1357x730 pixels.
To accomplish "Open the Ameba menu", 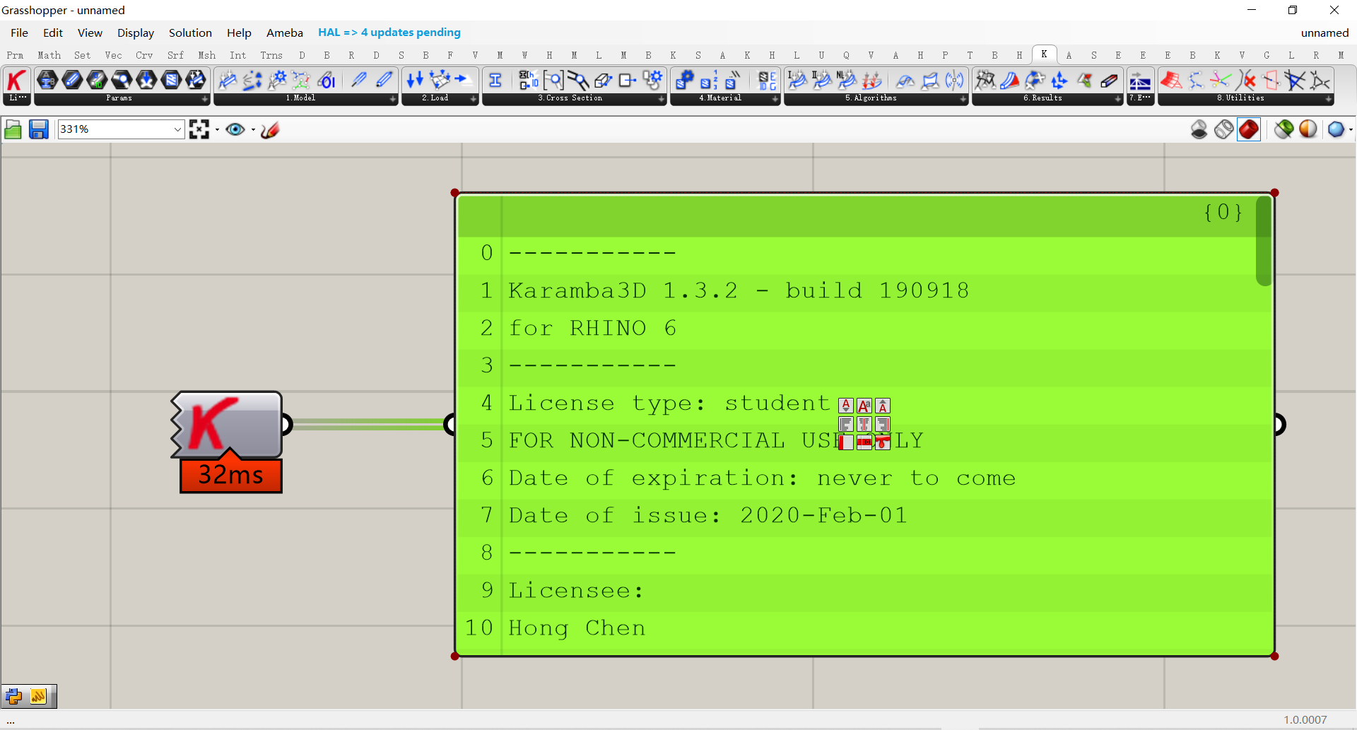I will [x=285, y=33].
